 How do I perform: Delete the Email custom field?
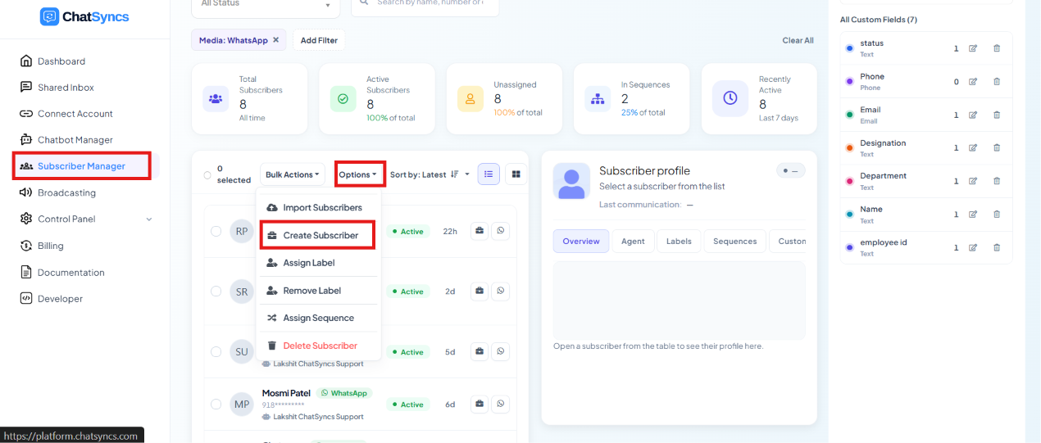[x=997, y=115]
